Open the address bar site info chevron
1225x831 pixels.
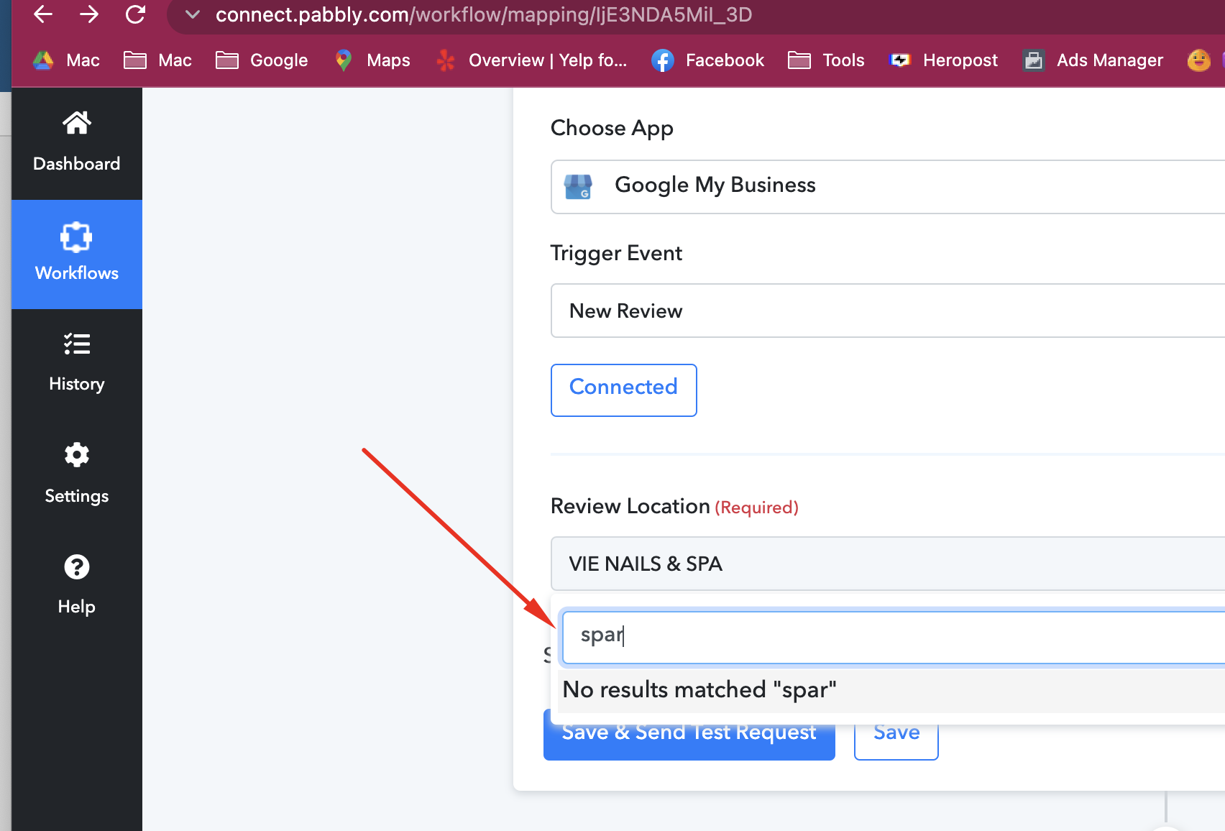click(x=192, y=14)
